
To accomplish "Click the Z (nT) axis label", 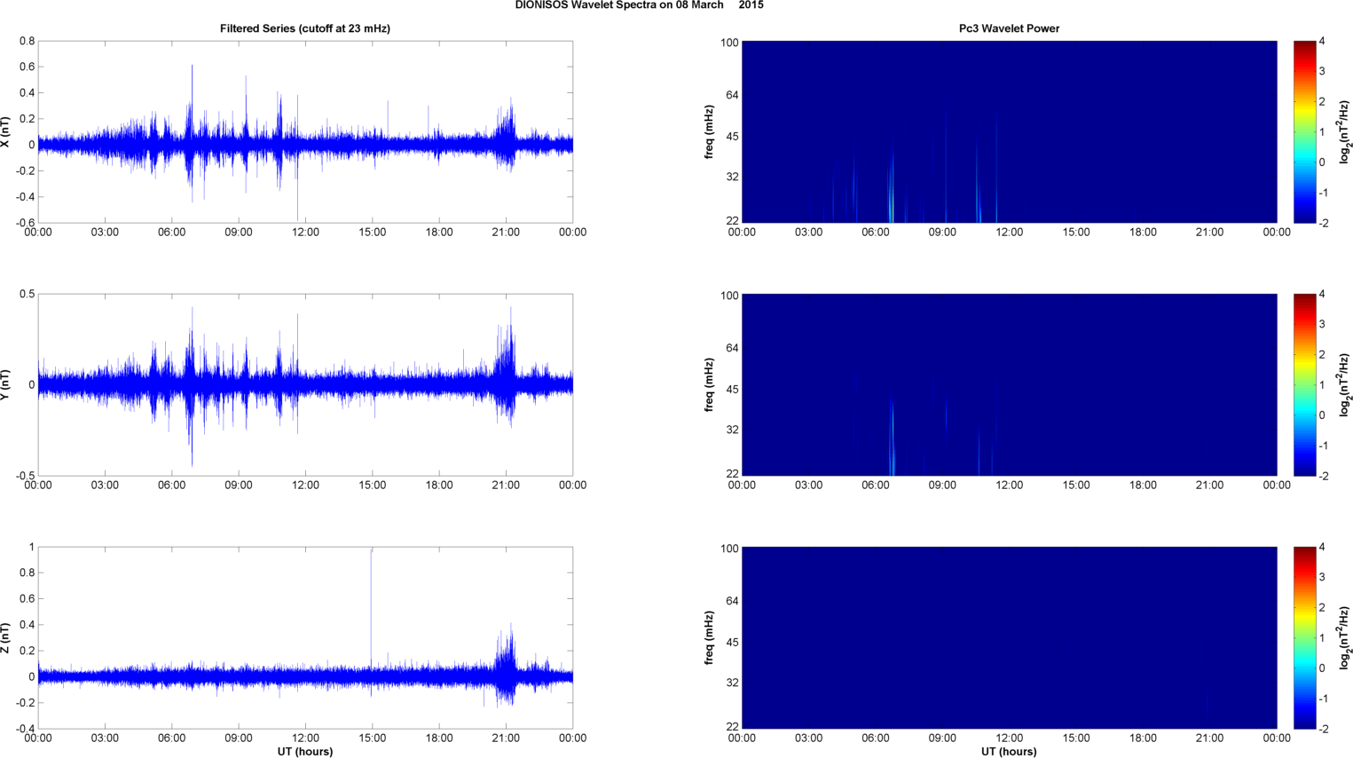I will tap(5, 637).
